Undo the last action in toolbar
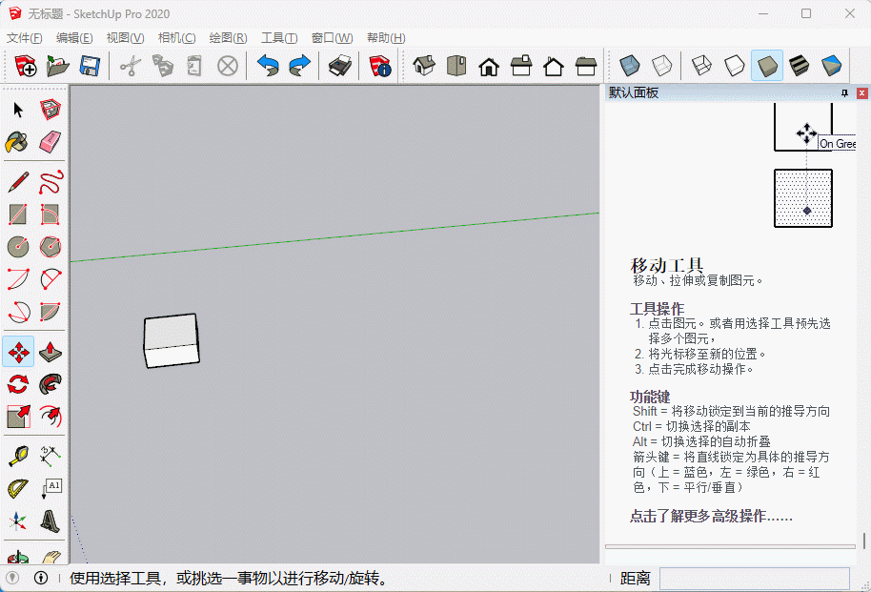Viewport: 871px width, 592px height. point(268,66)
